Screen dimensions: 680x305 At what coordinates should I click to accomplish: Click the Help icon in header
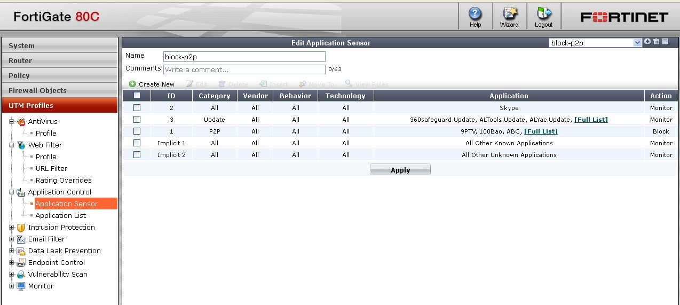475,13
